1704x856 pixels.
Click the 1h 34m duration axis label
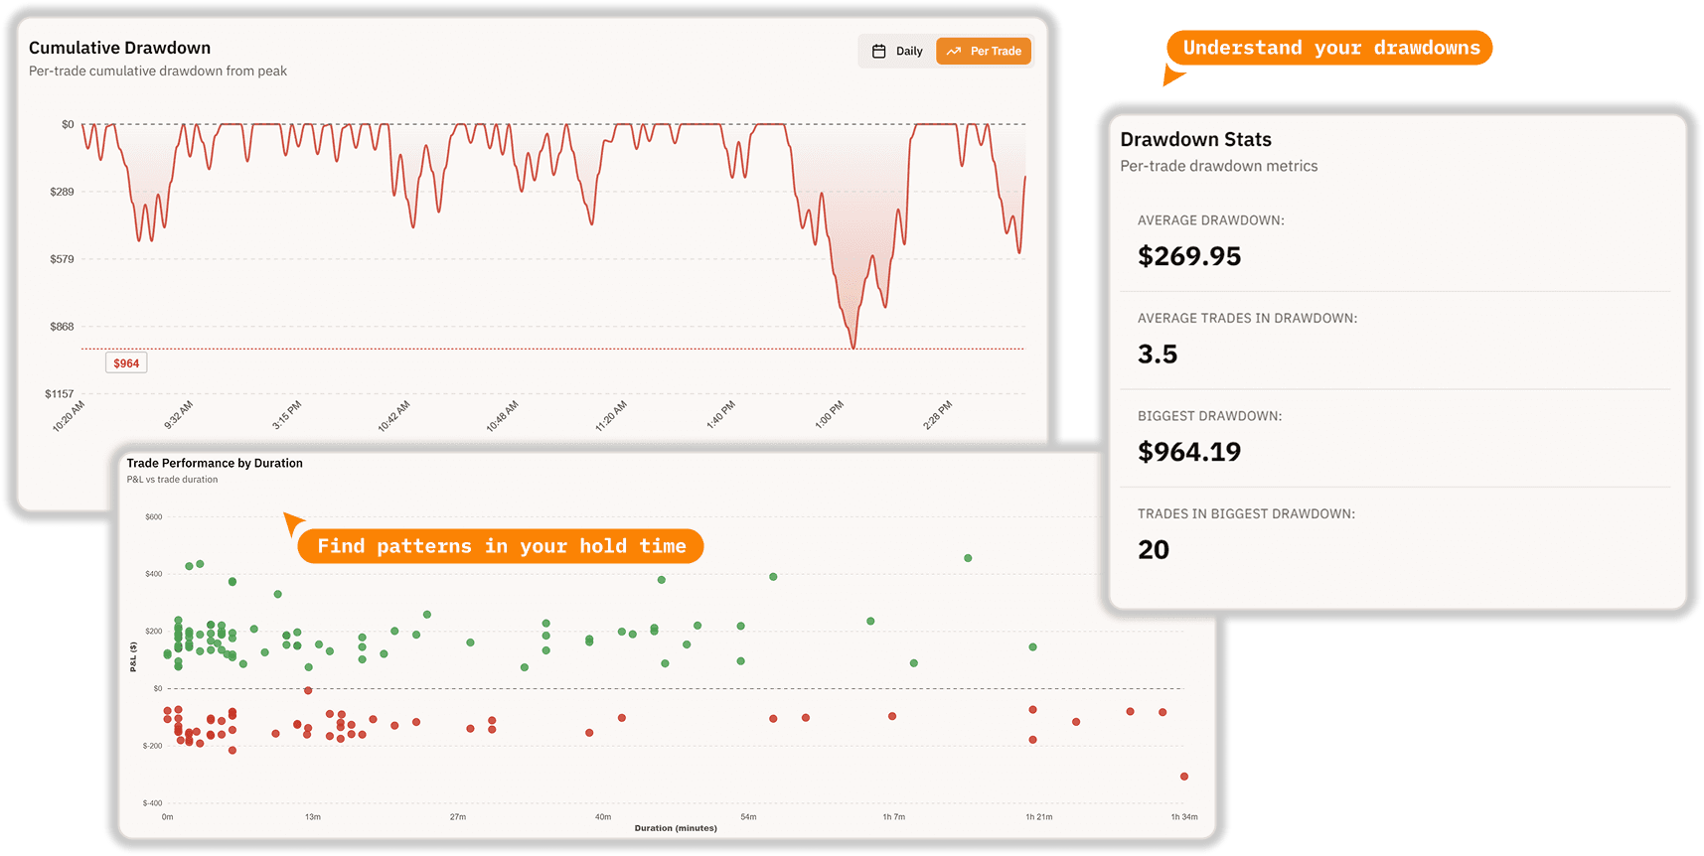click(x=1184, y=817)
